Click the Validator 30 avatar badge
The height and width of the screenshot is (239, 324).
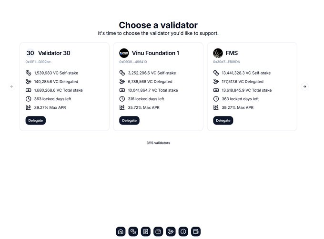click(x=30, y=53)
